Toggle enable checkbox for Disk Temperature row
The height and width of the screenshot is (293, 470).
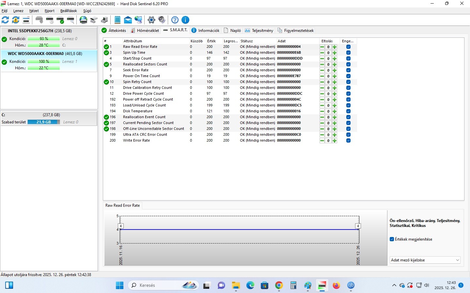coord(348,111)
